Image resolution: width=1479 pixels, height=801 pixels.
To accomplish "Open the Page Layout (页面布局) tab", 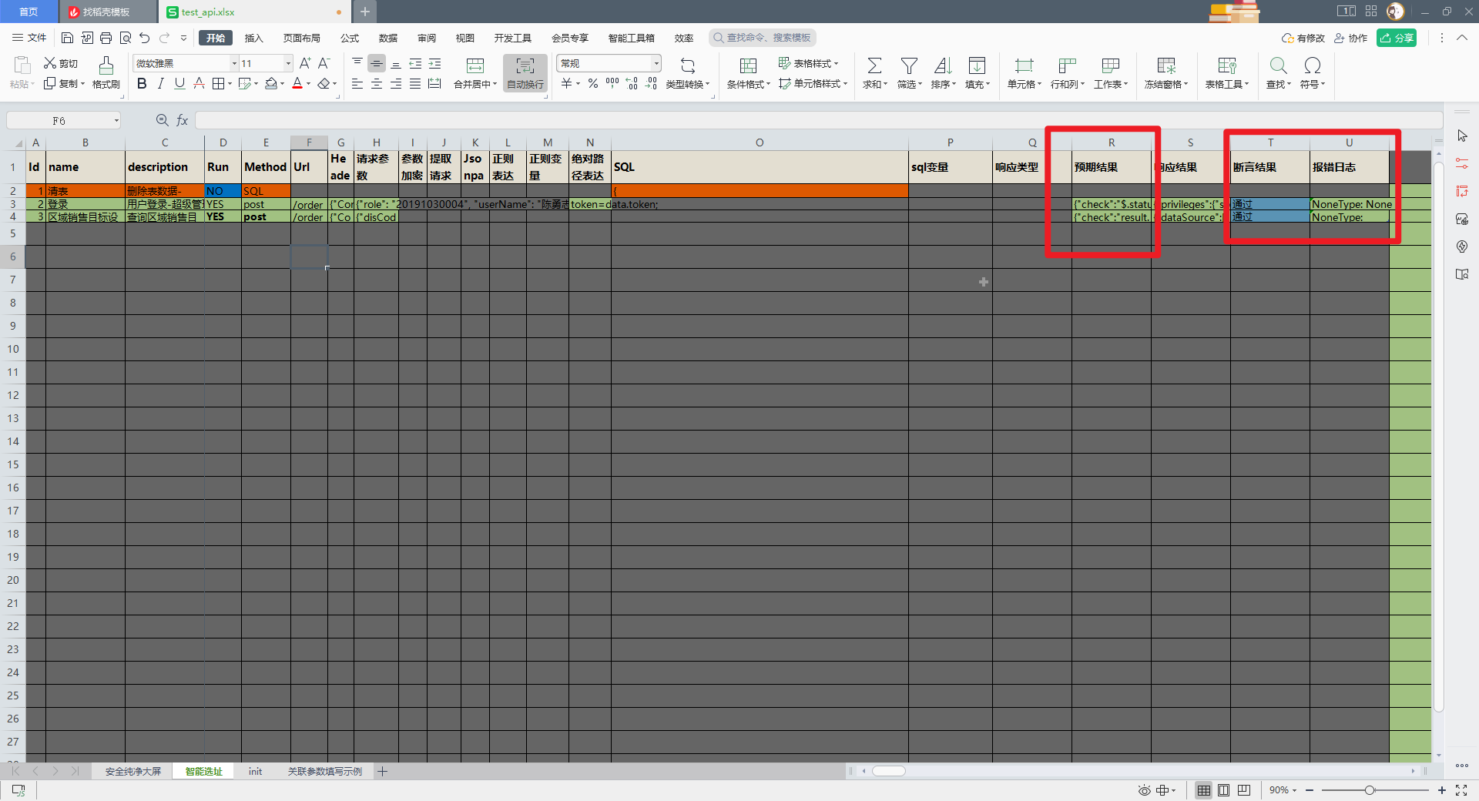I will 301,38.
